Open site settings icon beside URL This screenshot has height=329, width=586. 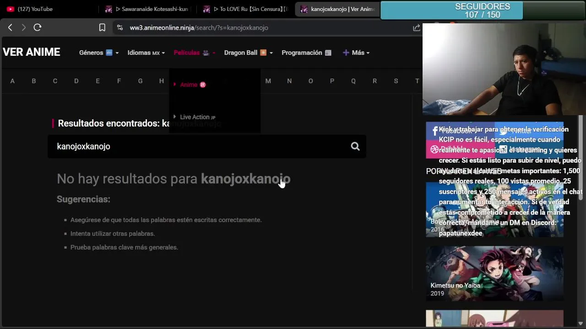(x=120, y=27)
